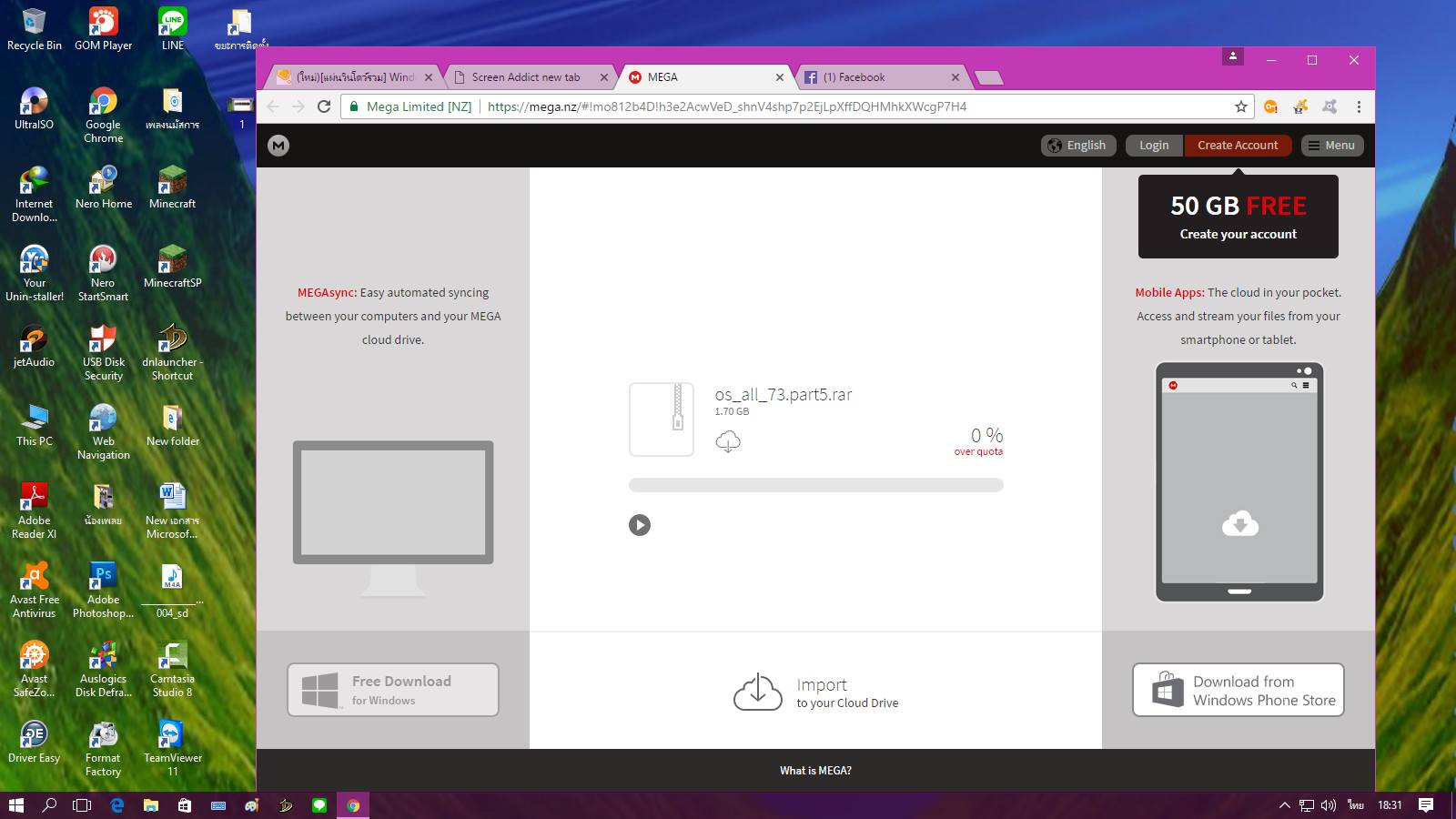
Task: Click the Chrome address bar URL
Action: click(727, 106)
